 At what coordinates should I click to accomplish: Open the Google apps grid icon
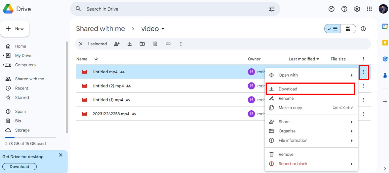(370, 9)
